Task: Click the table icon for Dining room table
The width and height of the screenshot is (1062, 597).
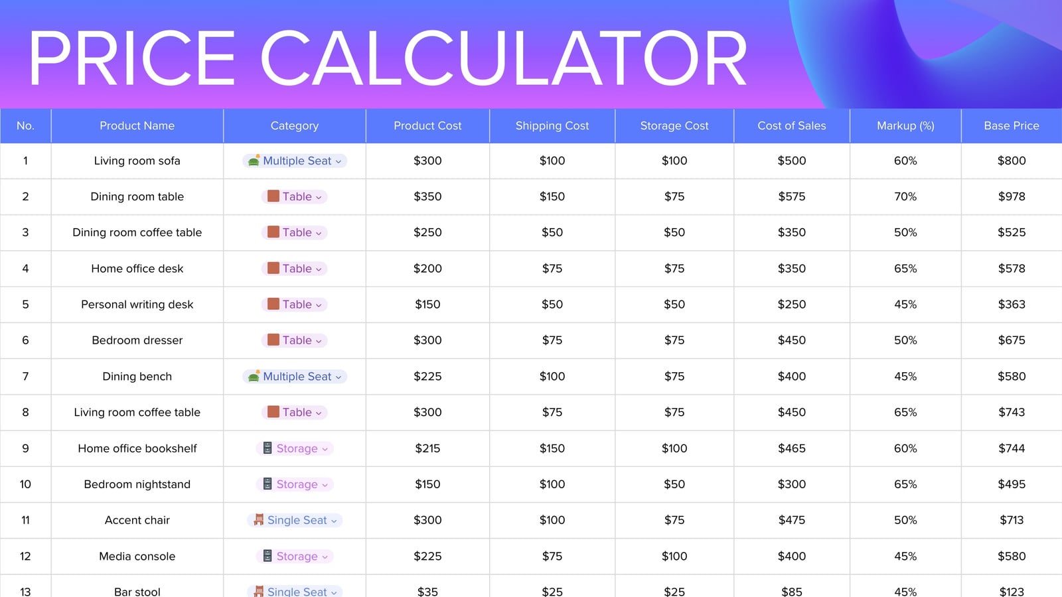Action: coord(273,196)
